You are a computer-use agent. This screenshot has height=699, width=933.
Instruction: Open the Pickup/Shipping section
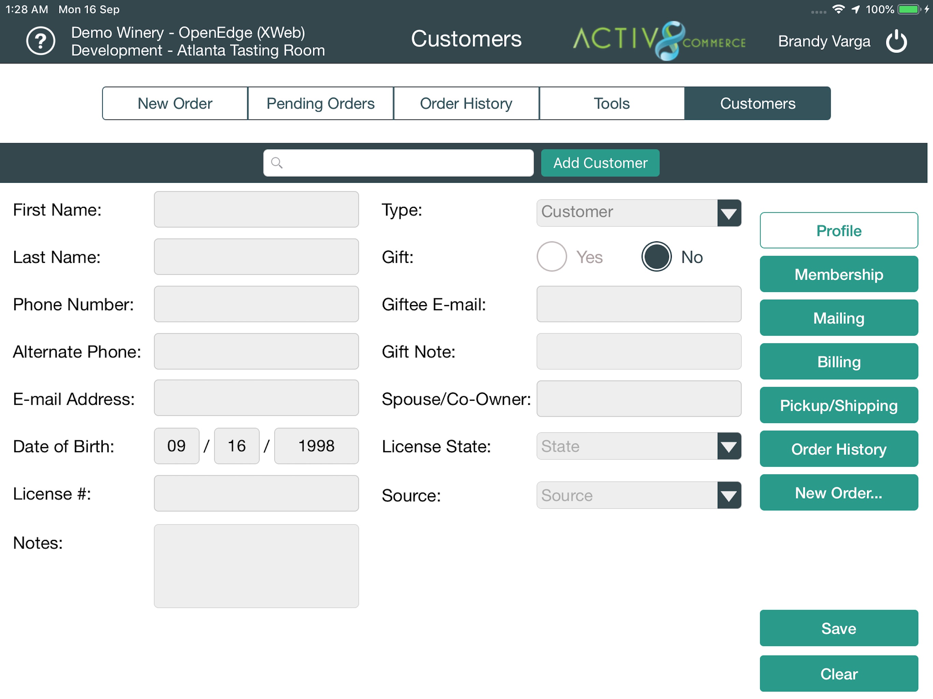pyautogui.click(x=838, y=405)
